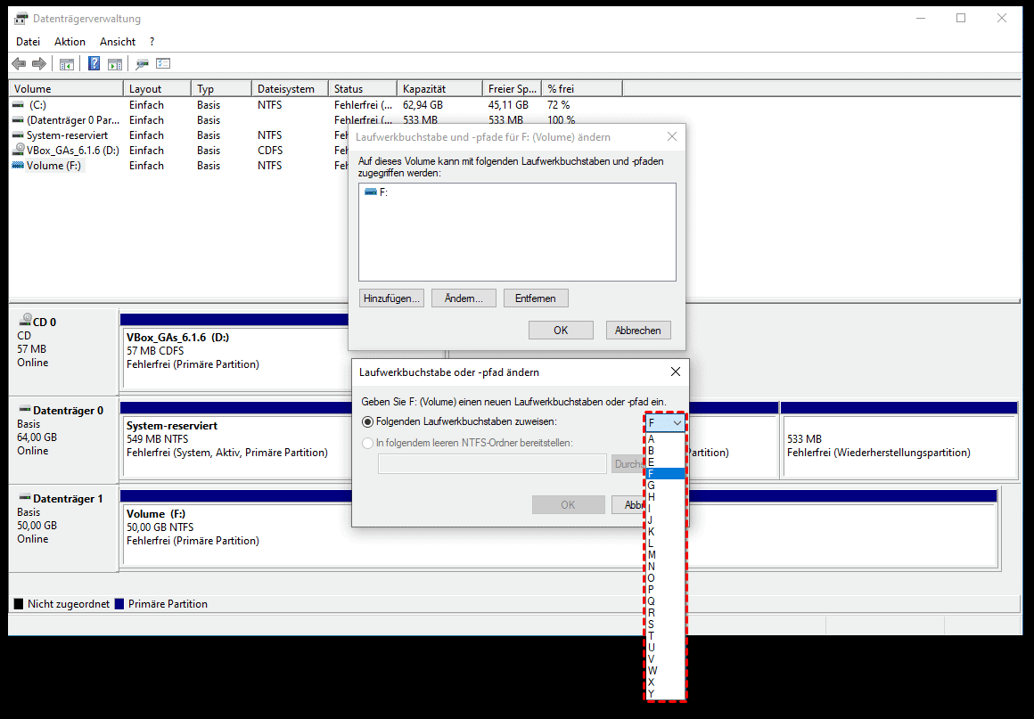1034x719 pixels.
Task: Close the 'Laufwerkbuchstabe oder -pfad ändern' dialog
Action: 676,372
